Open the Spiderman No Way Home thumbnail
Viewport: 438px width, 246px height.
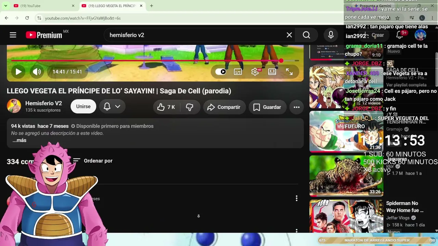click(346, 216)
